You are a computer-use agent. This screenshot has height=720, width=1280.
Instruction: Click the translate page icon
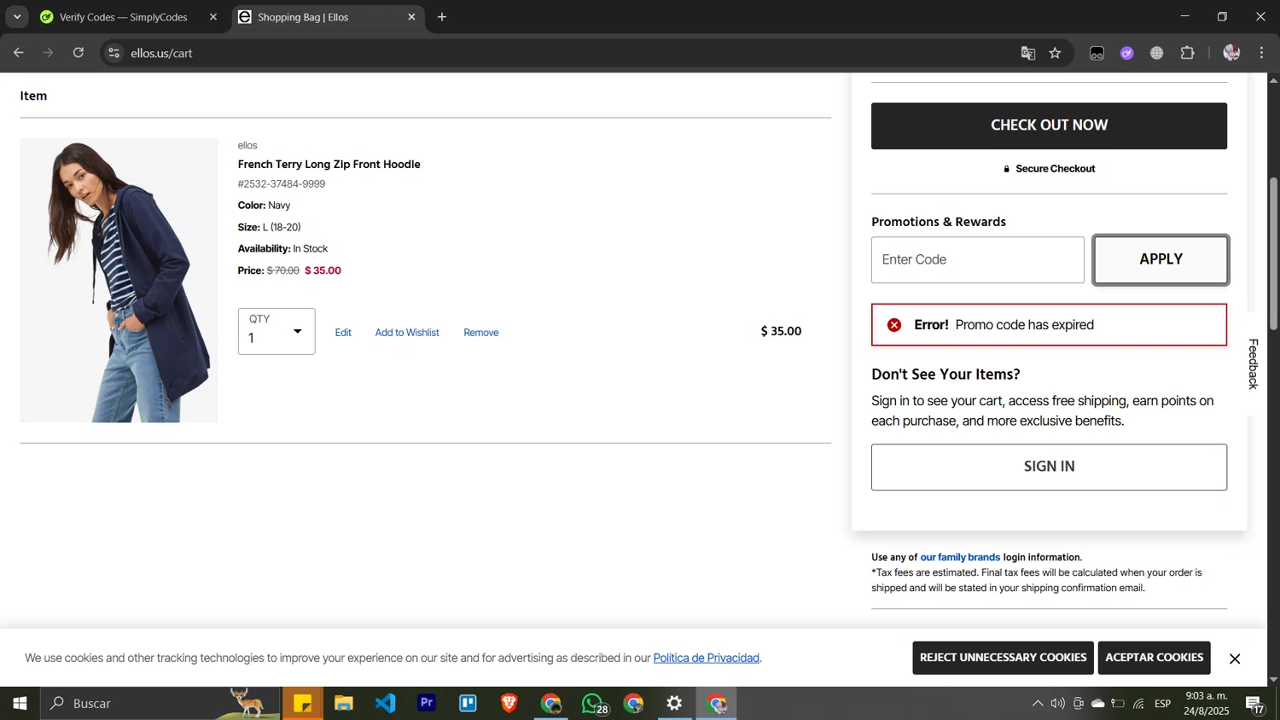point(1028,53)
